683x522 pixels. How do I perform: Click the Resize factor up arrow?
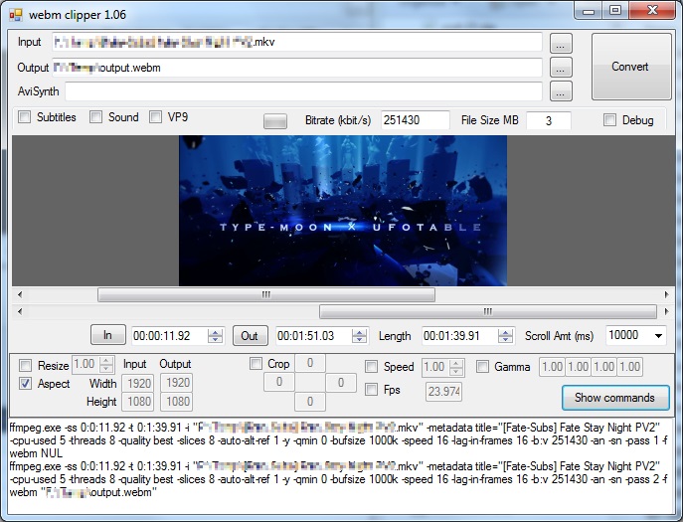pos(106,361)
